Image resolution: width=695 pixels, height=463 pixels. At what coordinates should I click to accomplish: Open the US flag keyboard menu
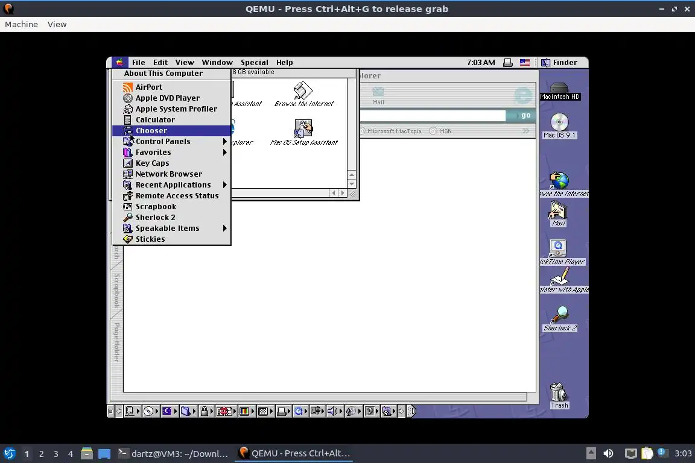click(x=525, y=63)
